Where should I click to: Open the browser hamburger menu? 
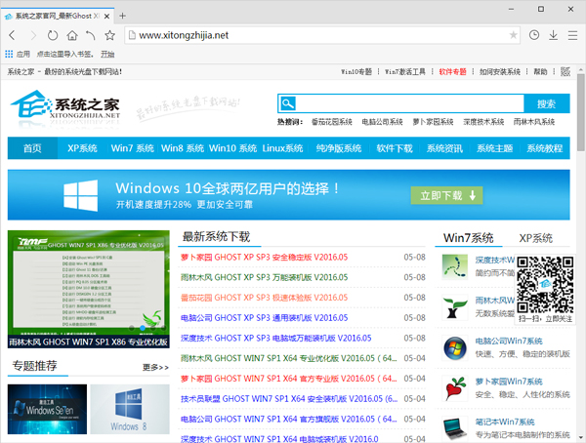(572, 35)
